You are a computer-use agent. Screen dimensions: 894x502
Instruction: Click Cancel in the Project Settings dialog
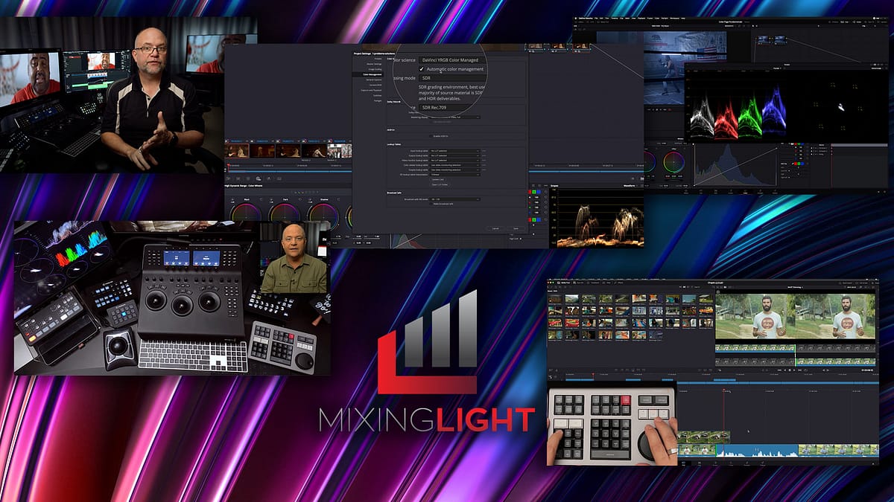[495, 228]
